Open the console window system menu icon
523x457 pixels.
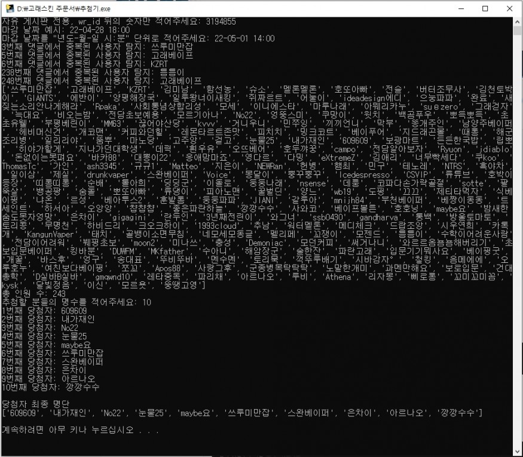(x=10, y=8)
